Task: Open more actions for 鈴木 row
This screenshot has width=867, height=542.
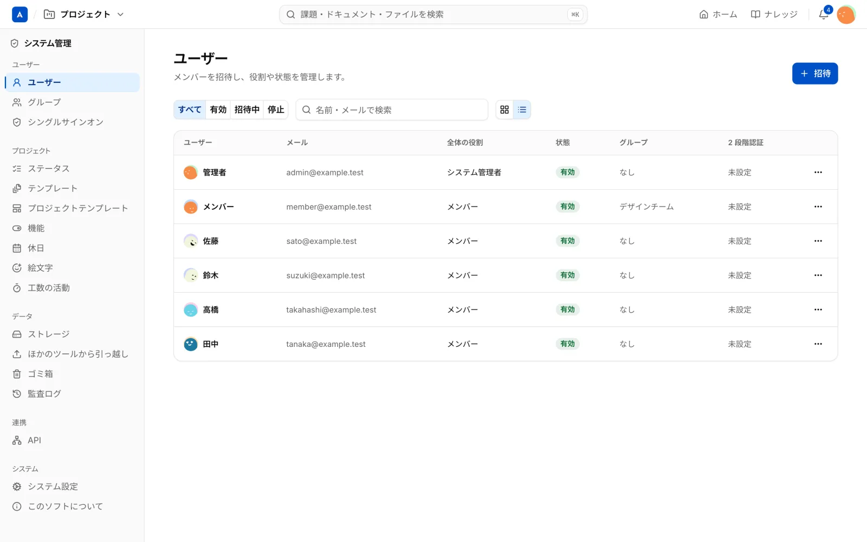Action: (x=818, y=275)
